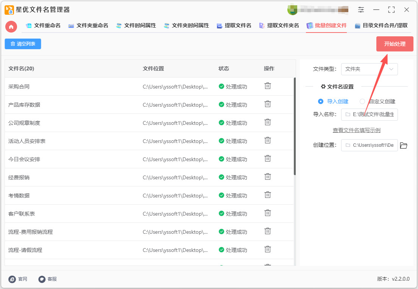Viewport: 418px width, 289px height.
Task: Click 处理成功 status in 采购合同 row
Action: [x=233, y=87]
